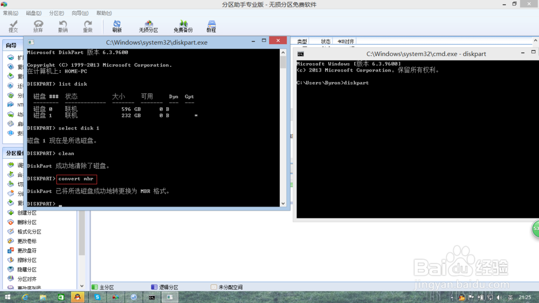Click the 更改卷标 sidebar icon
The image size is (539, 303).
(x=11, y=241)
